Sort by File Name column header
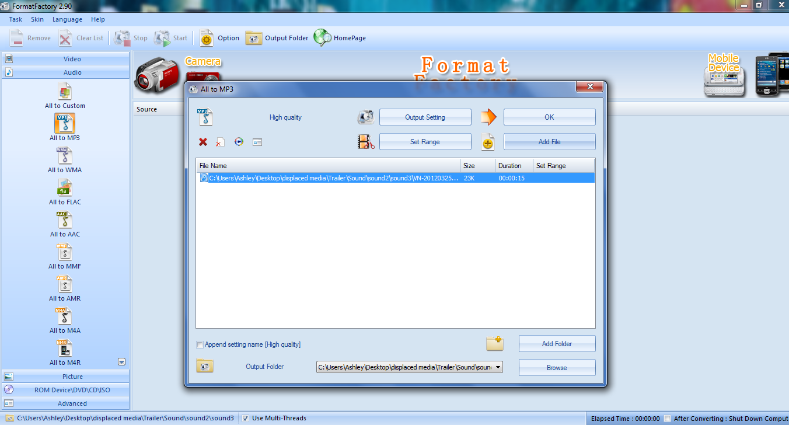The height and width of the screenshot is (425, 789). pos(328,166)
